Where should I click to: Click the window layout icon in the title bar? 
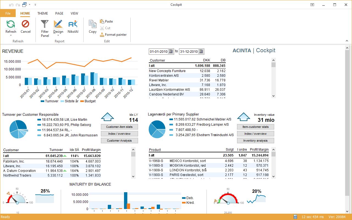coord(24,5)
